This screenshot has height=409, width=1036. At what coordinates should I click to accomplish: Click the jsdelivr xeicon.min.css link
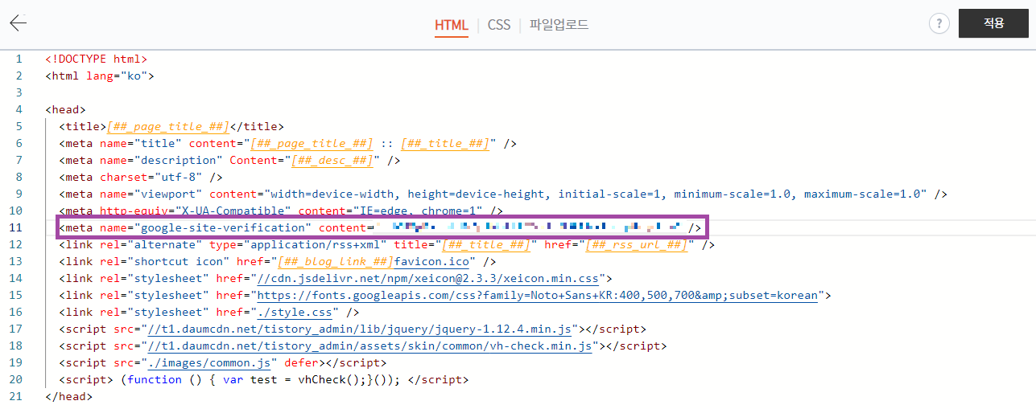point(427,279)
